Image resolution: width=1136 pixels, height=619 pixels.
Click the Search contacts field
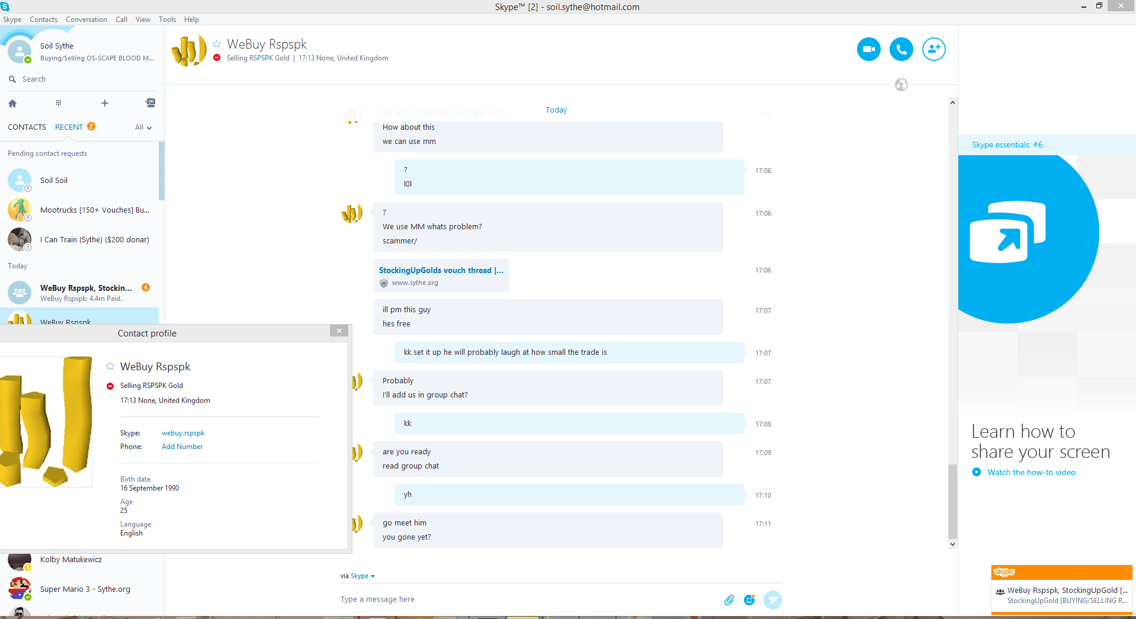tap(82, 79)
